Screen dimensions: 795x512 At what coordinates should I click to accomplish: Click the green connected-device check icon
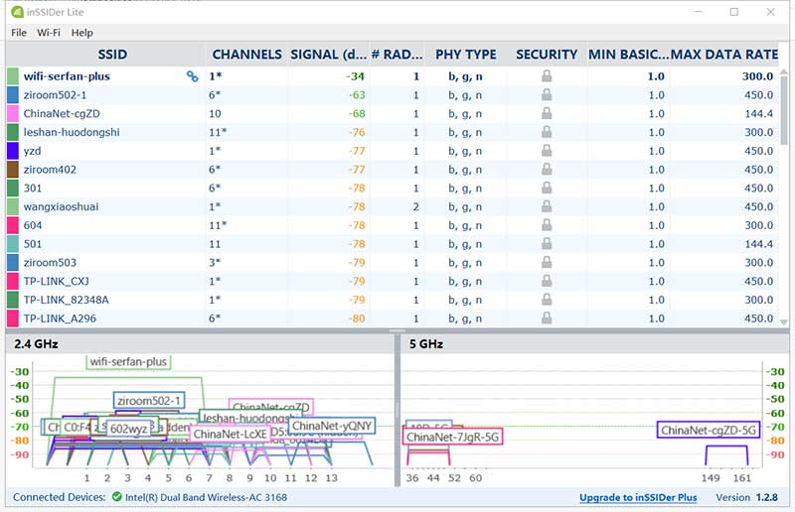(116, 497)
